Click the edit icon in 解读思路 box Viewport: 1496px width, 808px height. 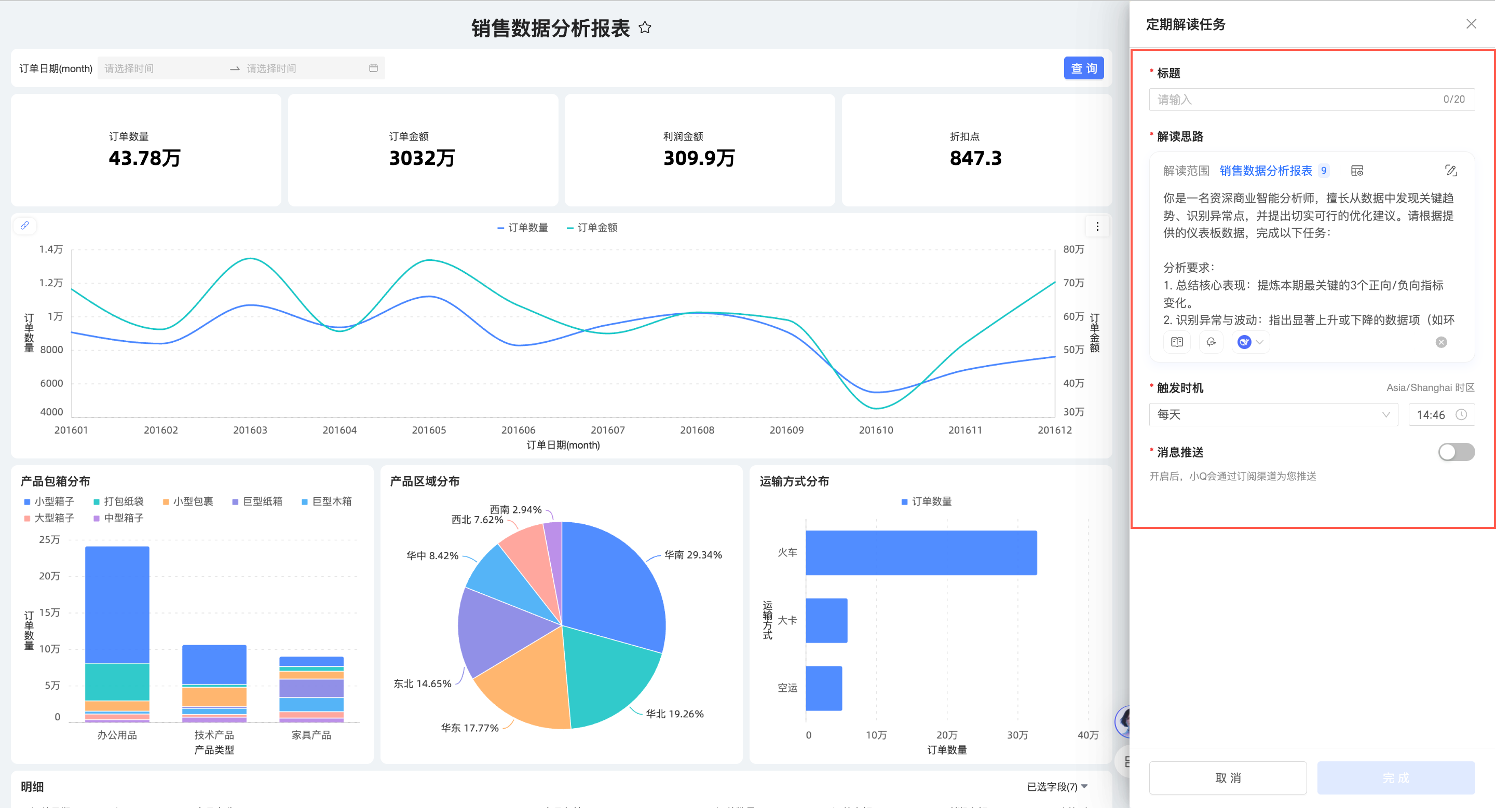(1451, 171)
